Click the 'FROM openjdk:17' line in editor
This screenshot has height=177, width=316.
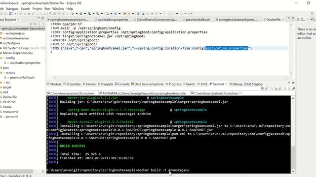click(x=67, y=24)
